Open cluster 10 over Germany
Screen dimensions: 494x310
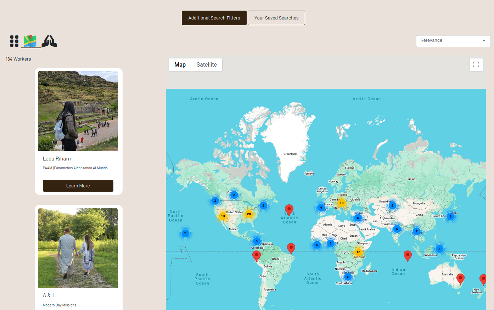(342, 203)
